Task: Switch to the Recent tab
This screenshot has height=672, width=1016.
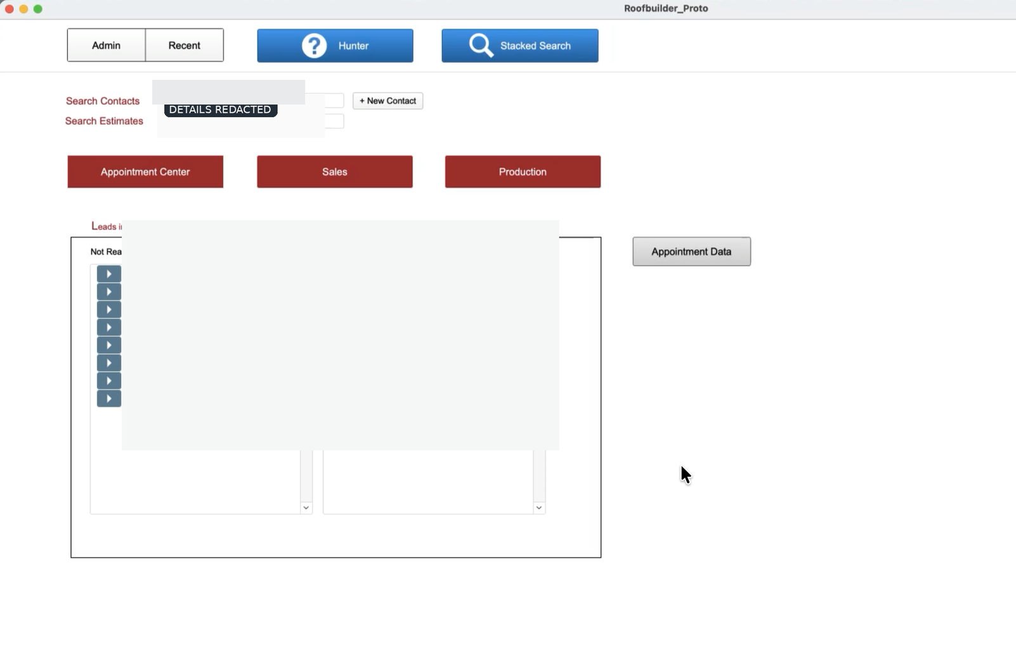Action: click(185, 45)
